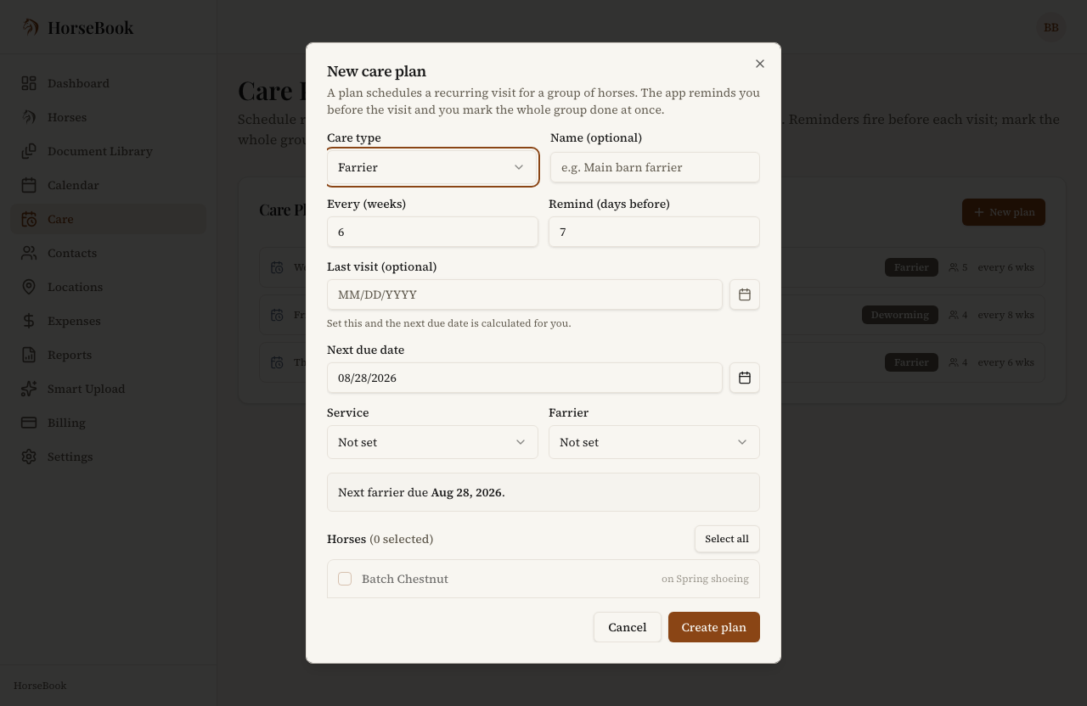Screen dimensions: 1087x706
Task: Click the HorseBook footer text
Action: [x=40, y=686]
